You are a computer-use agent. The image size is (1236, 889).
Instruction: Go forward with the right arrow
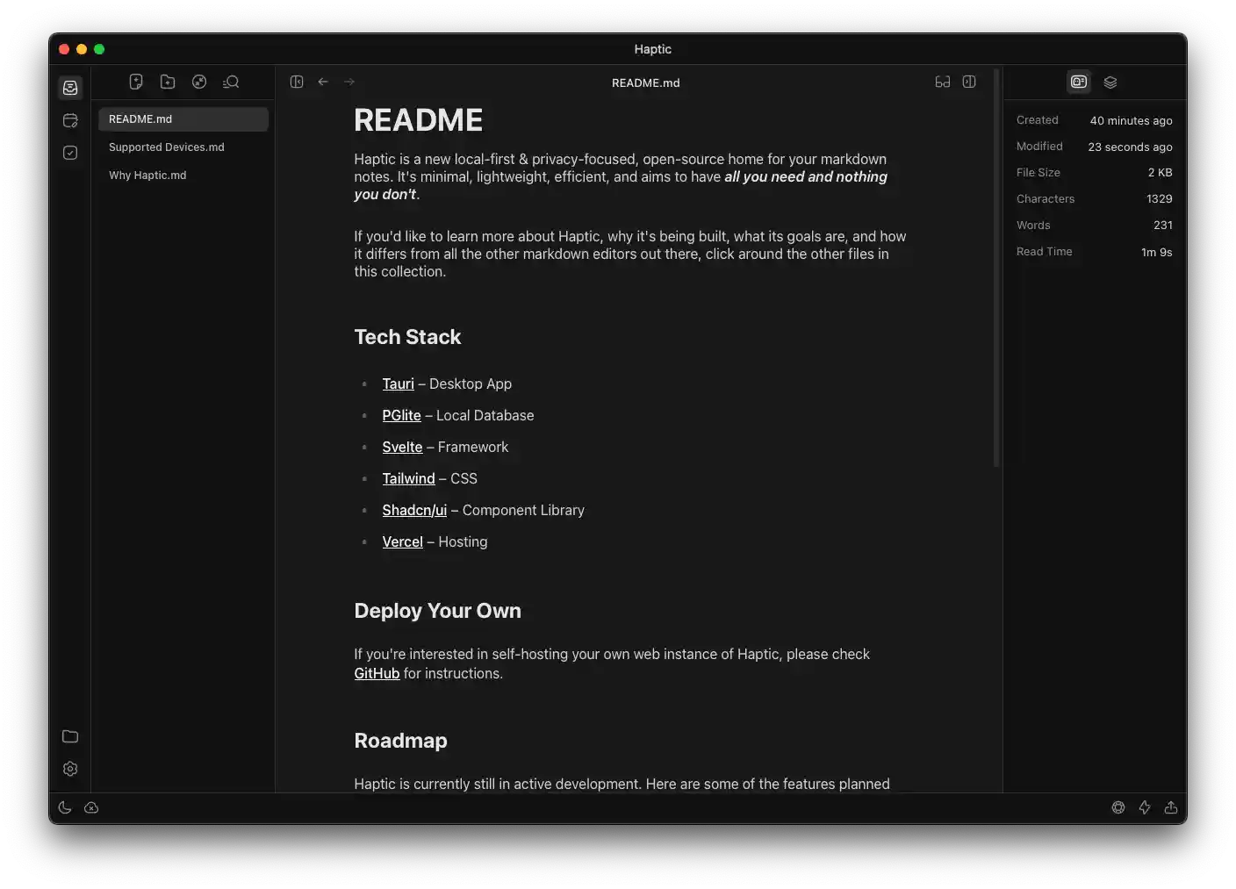(x=349, y=82)
